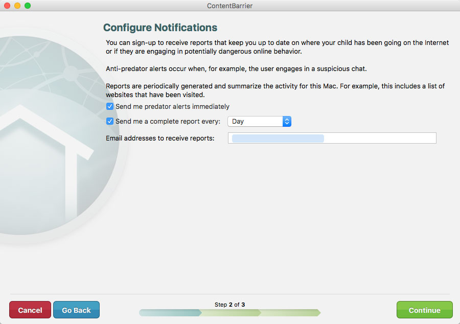Viewport: 460px width, 324px height.
Task: Click the Email addresses to receive reports label
Action: tap(160, 138)
